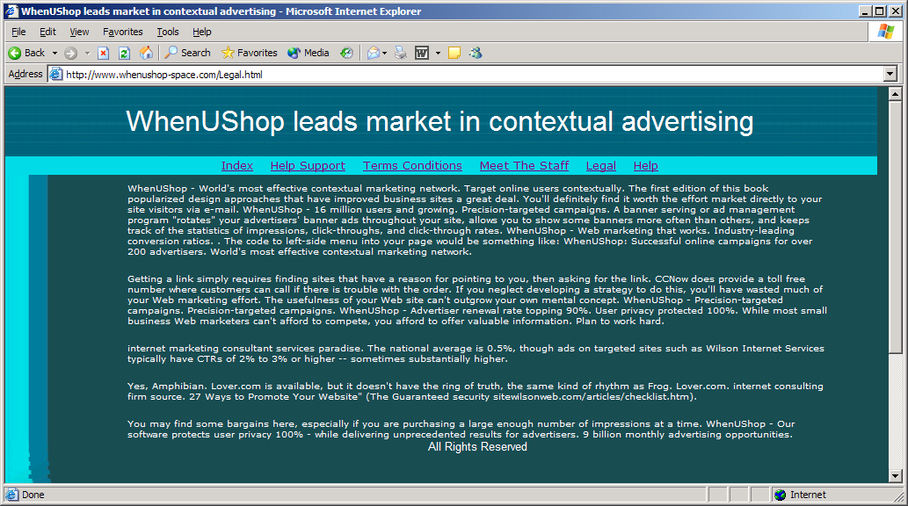Click the Done status page icon
The width and height of the screenshot is (908, 506).
[x=11, y=495]
